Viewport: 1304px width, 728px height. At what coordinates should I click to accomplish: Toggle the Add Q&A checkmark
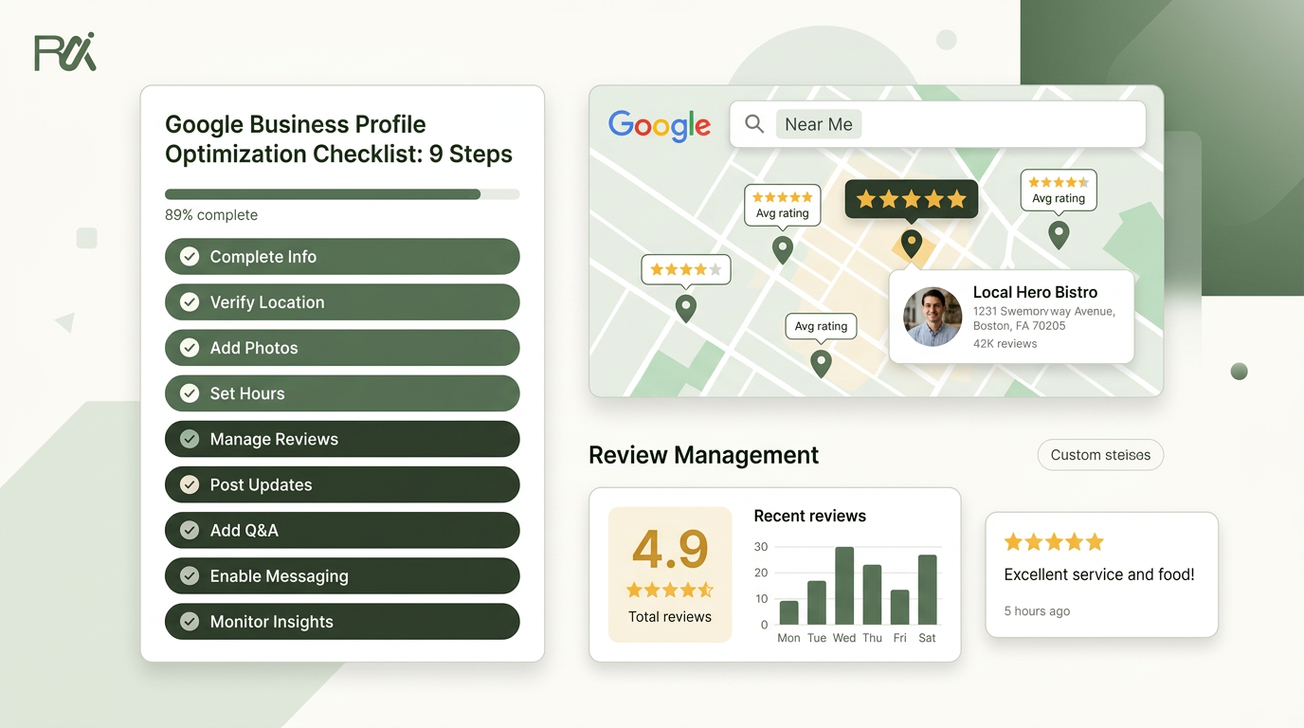(190, 530)
